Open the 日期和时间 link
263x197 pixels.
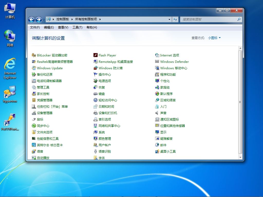coord(106,106)
